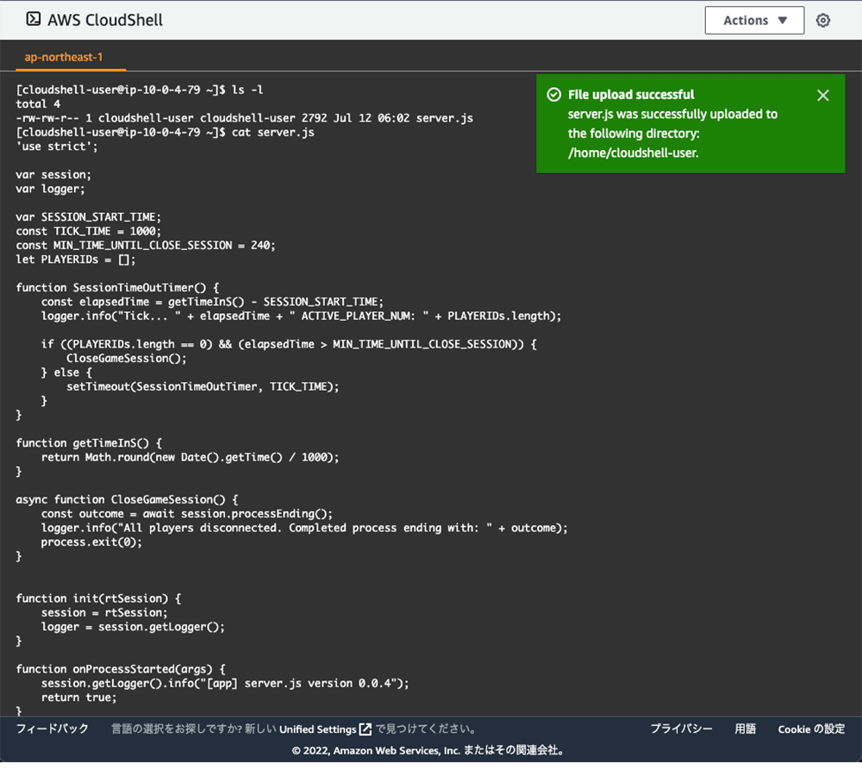Image resolution: width=862 pixels, height=770 pixels.
Task: Click the 'setTimeout(SessionTimeOutTimer, TICK_TIME);' line
Action: (x=203, y=386)
